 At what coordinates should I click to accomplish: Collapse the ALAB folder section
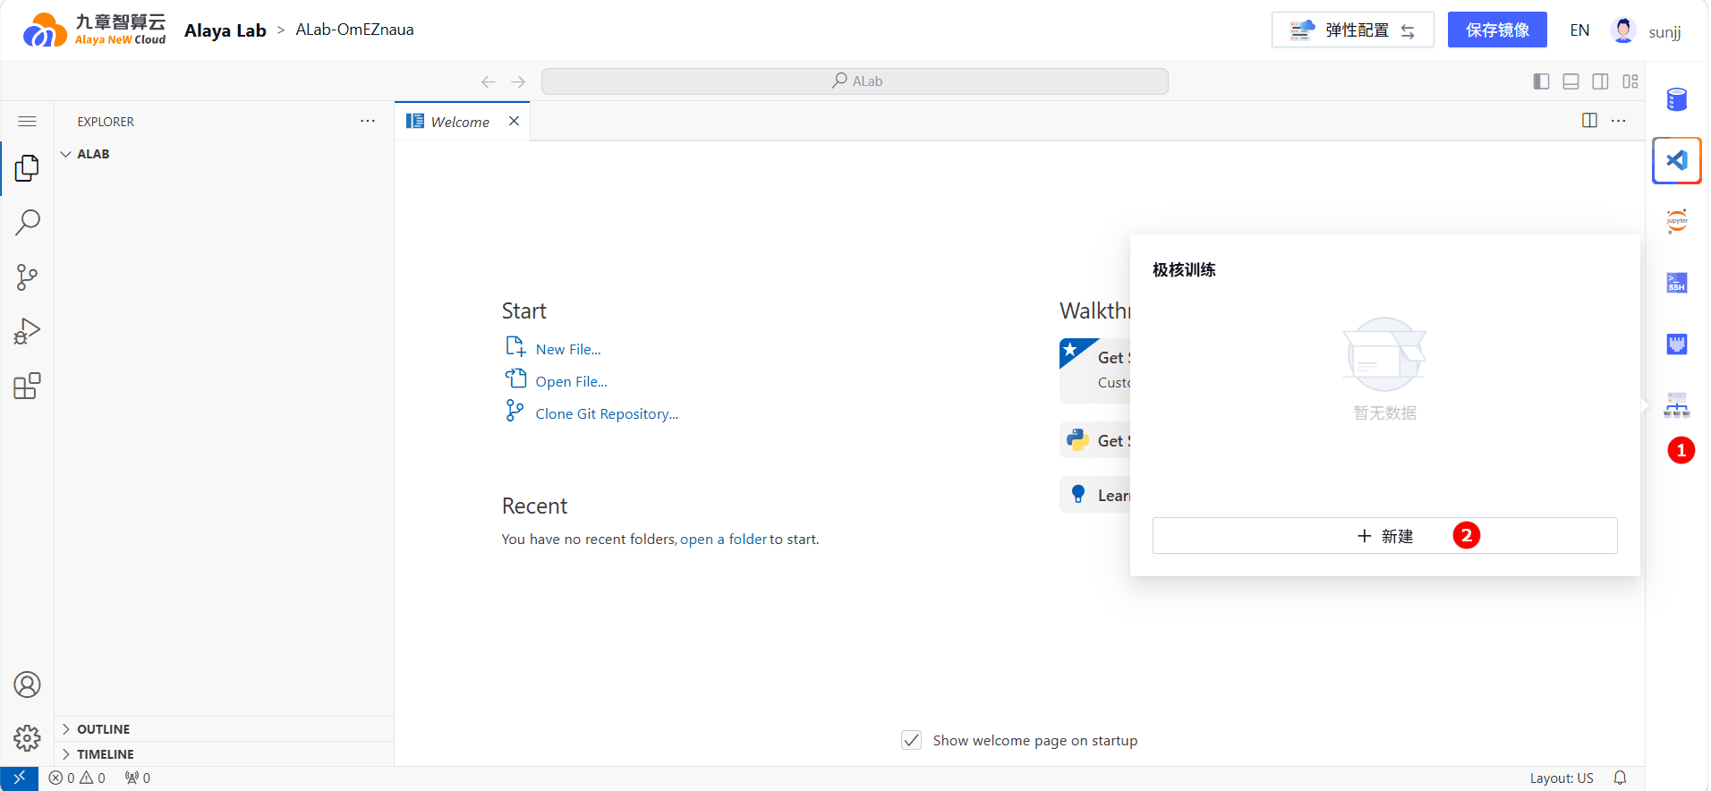point(224,154)
